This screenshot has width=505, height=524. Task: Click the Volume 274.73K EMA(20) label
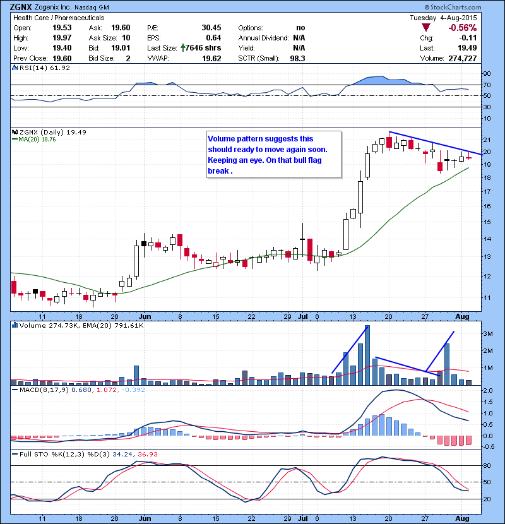tap(81, 325)
